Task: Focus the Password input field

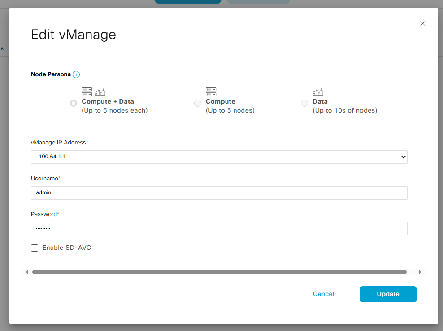Action: 219,229
